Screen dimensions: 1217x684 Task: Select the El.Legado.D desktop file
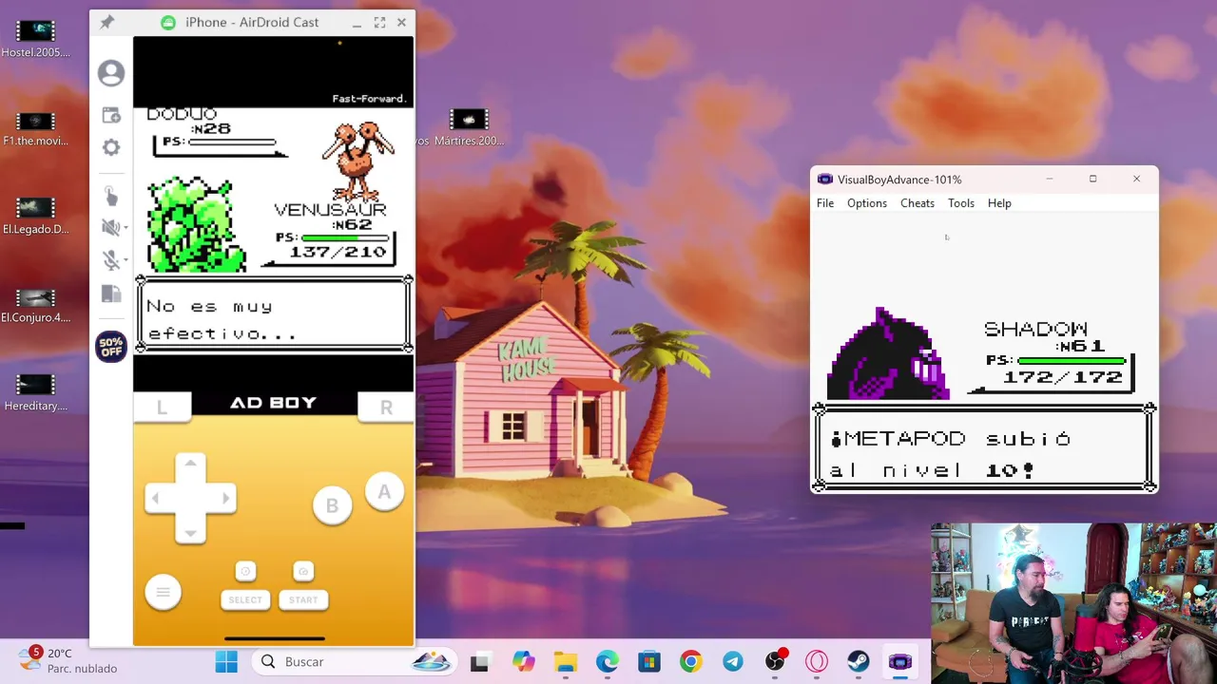point(35,217)
